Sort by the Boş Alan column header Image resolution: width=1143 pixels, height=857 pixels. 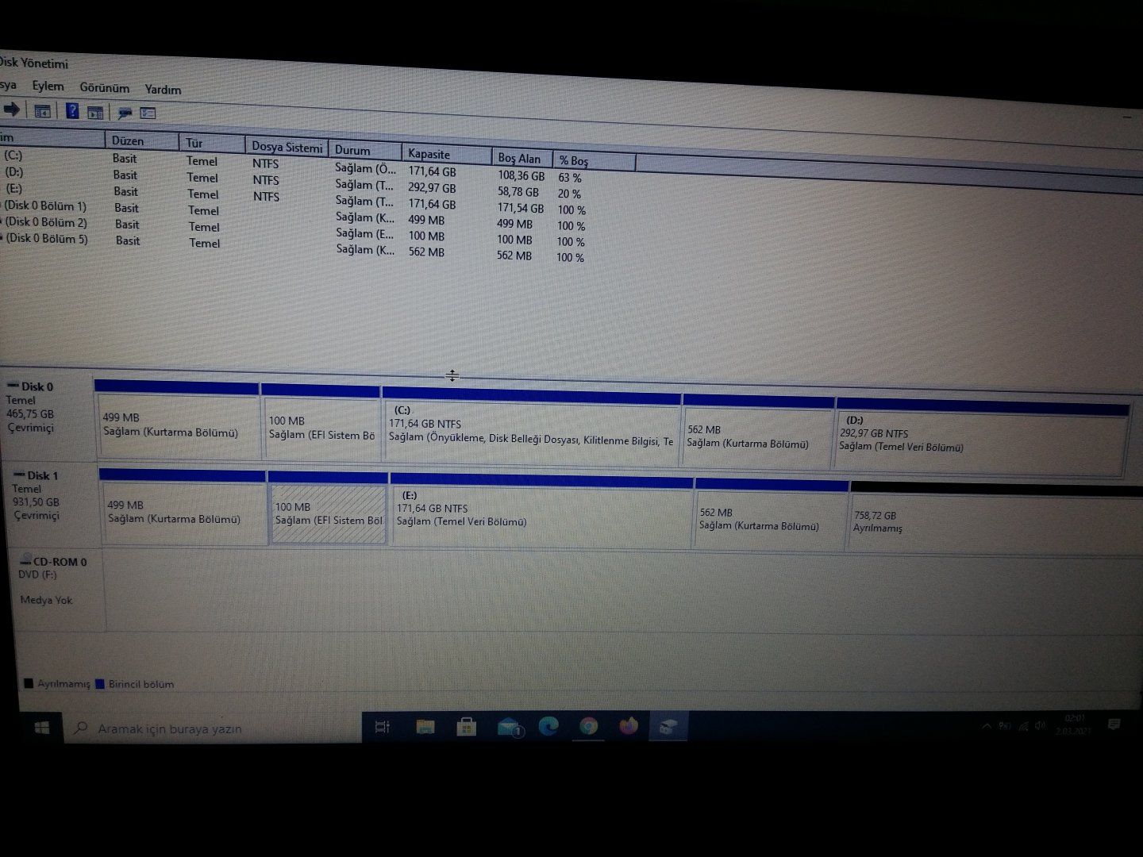point(521,158)
